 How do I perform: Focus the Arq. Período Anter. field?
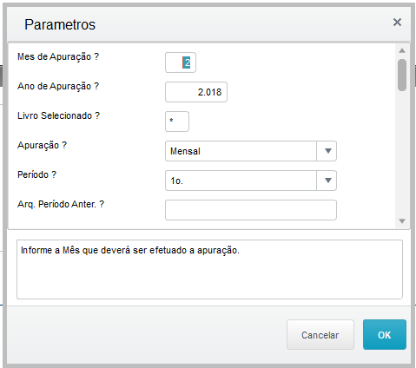[251, 210]
